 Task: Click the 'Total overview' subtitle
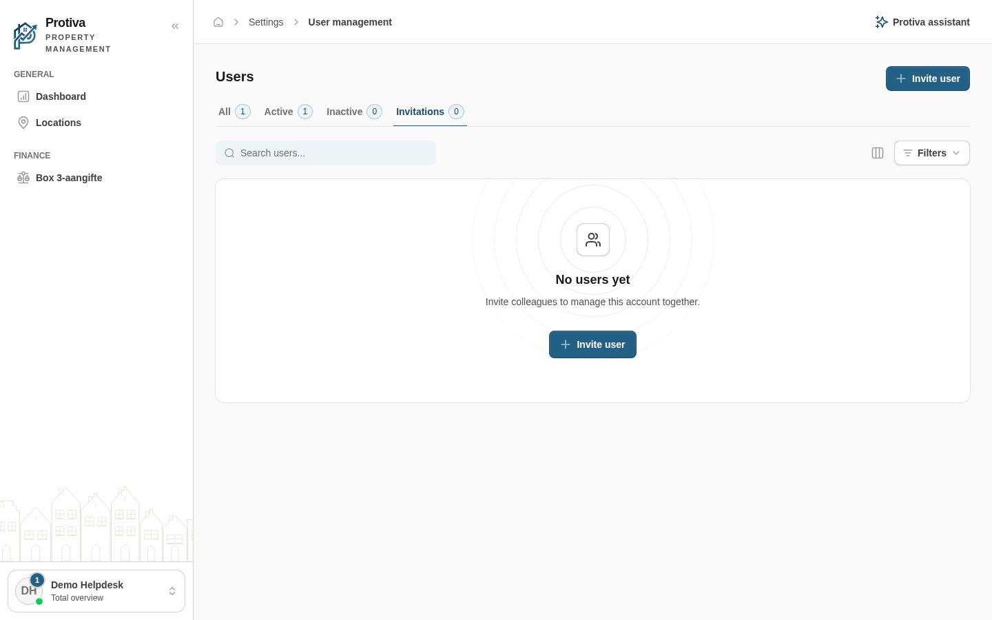pyautogui.click(x=77, y=598)
